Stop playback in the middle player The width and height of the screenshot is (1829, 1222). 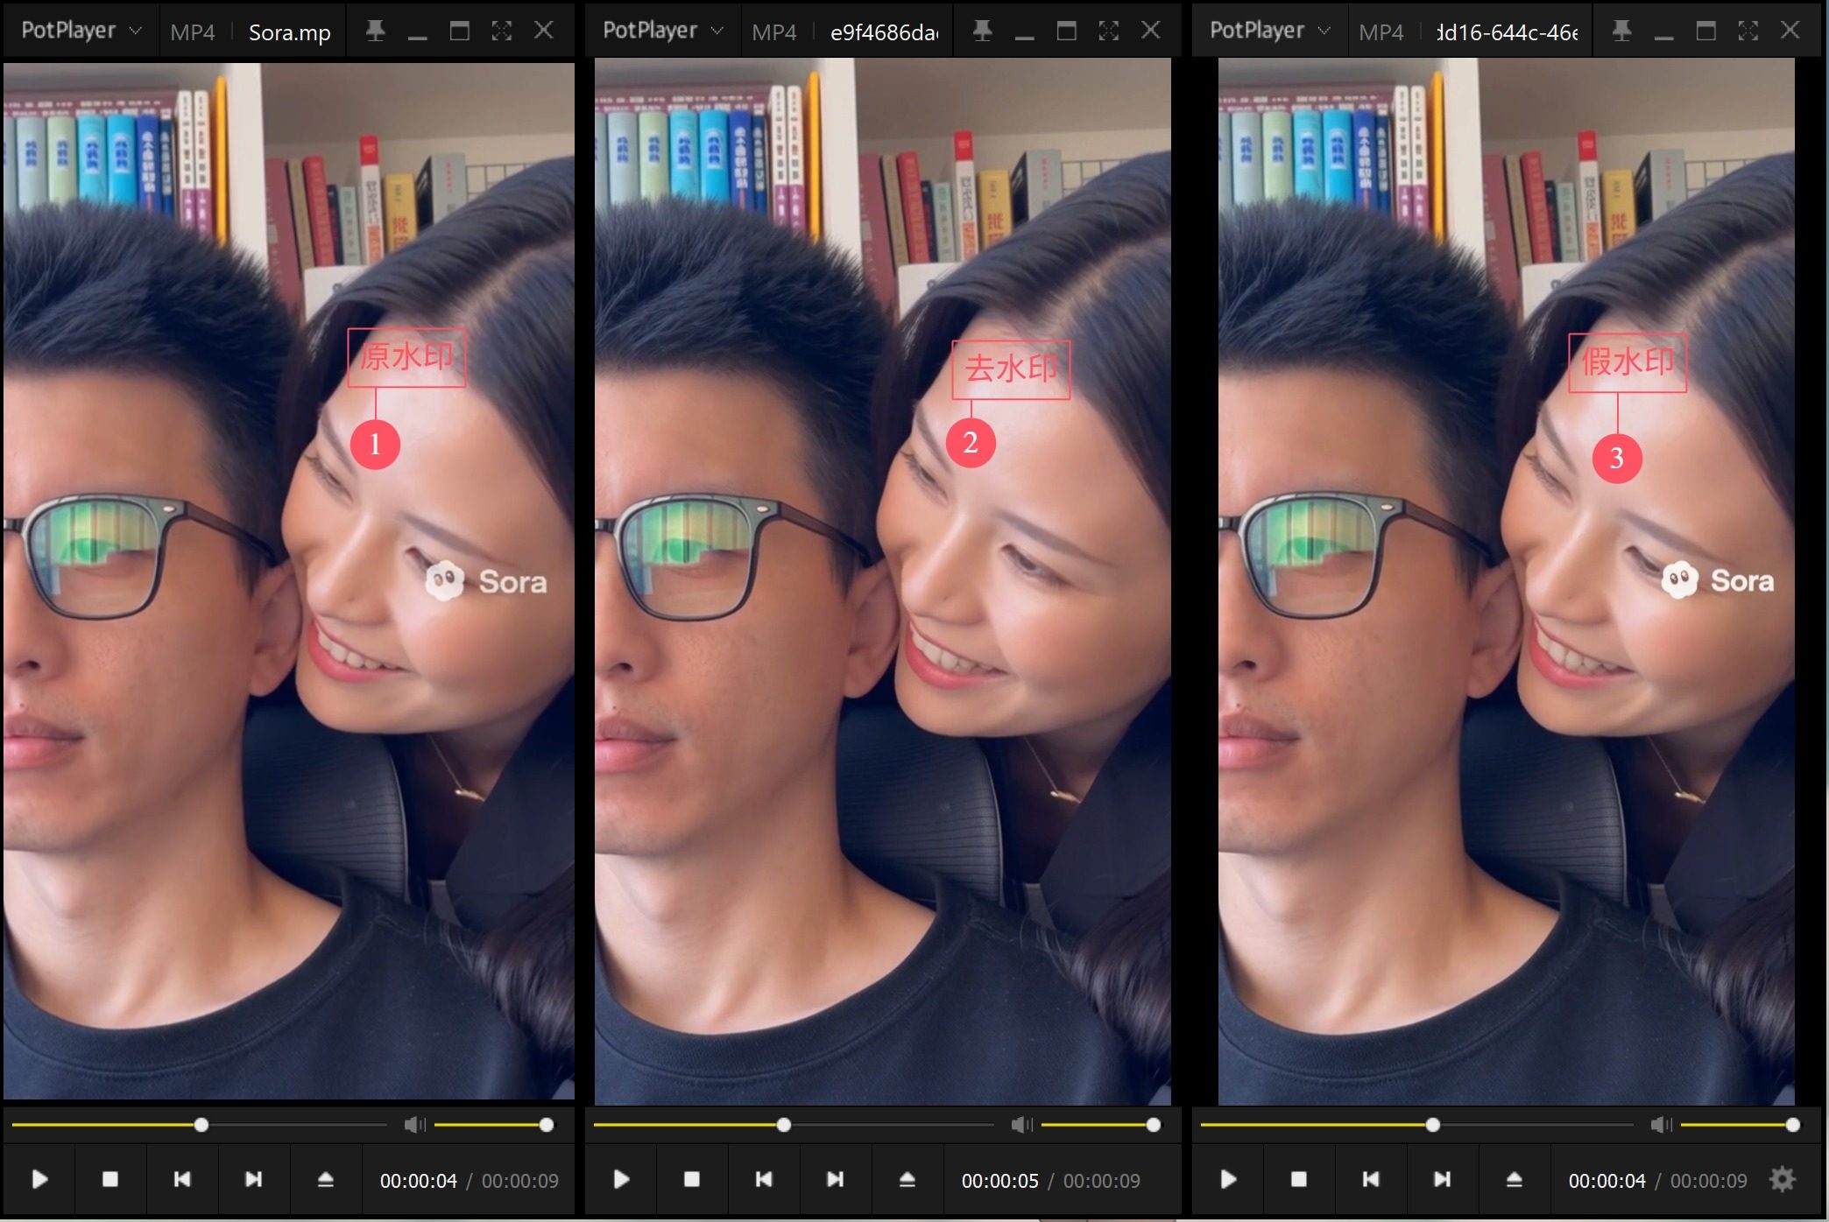[691, 1179]
